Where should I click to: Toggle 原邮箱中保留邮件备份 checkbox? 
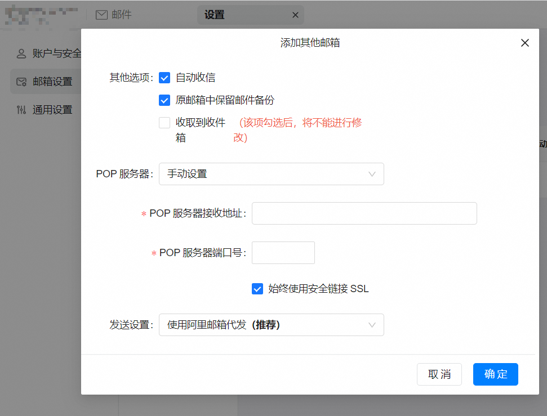[164, 100]
